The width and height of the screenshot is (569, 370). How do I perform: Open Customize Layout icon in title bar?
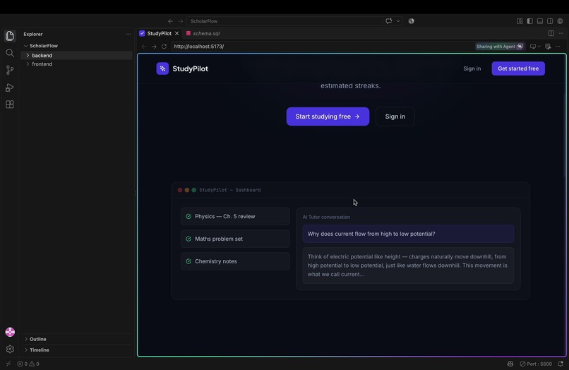[520, 21]
